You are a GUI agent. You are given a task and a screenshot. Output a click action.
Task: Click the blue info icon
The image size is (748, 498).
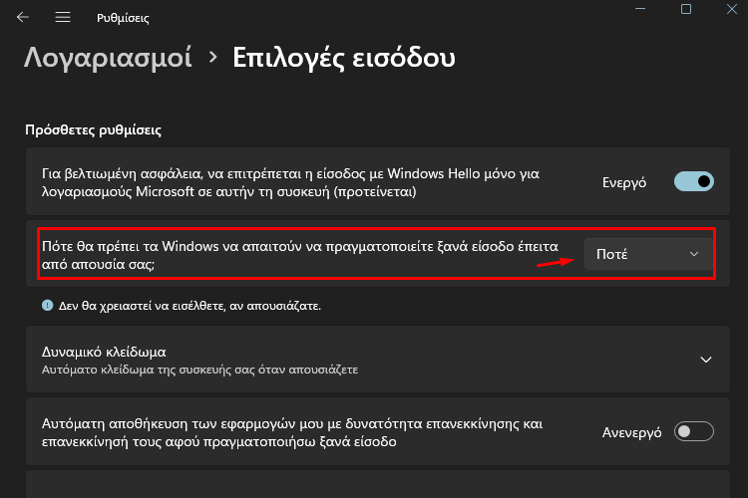[47, 305]
